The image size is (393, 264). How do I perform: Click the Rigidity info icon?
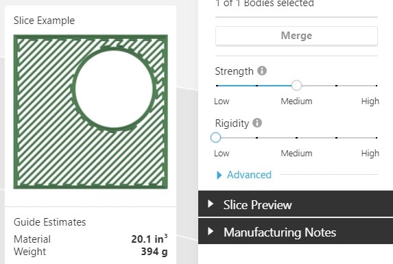click(x=257, y=123)
